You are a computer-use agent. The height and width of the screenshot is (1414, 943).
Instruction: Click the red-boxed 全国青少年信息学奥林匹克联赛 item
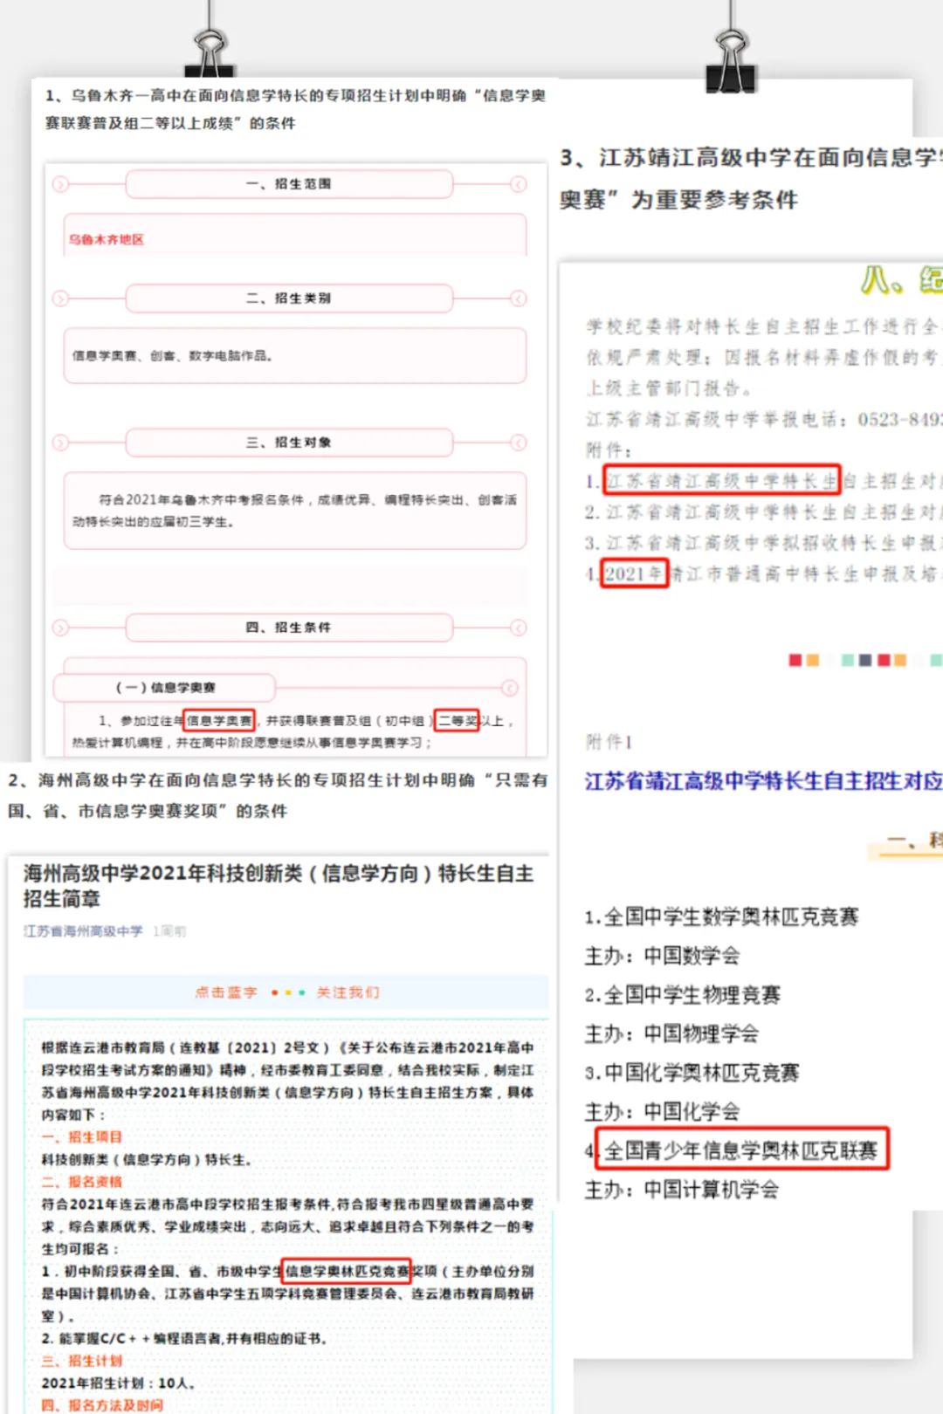(740, 1150)
